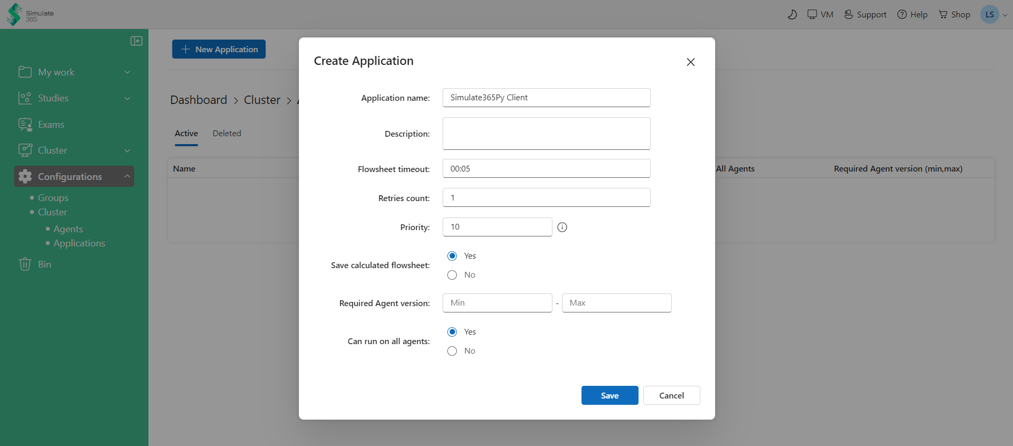This screenshot has width=1013, height=446.
Task: Go to Dashboard breadcrumb
Action: coord(199,100)
